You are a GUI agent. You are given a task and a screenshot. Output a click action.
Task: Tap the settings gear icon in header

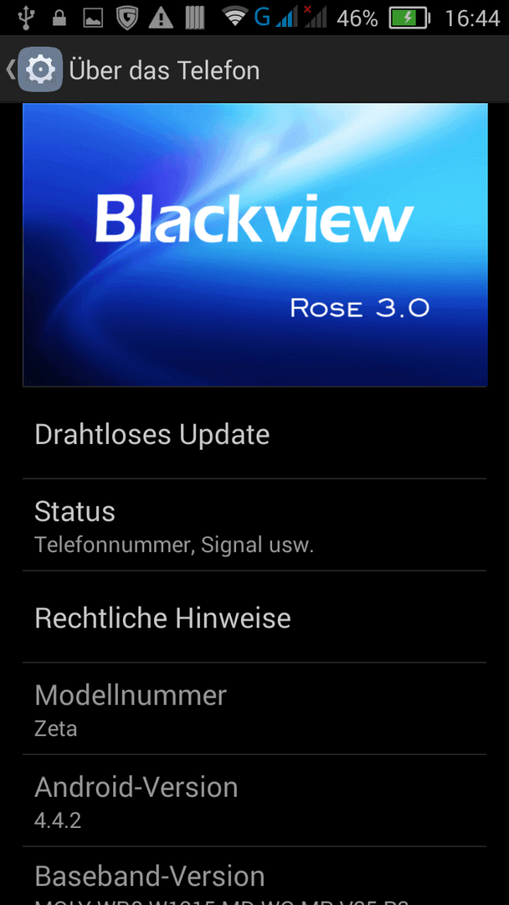(x=40, y=70)
